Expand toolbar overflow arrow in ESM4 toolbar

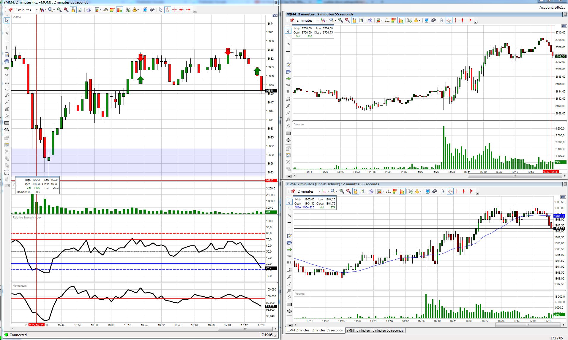(477, 193)
